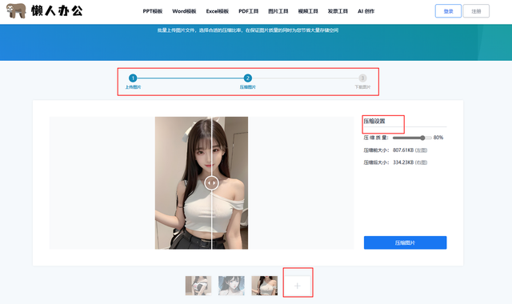512x304 pixels.
Task: Open the Excel模板 menu
Action: click(x=217, y=11)
